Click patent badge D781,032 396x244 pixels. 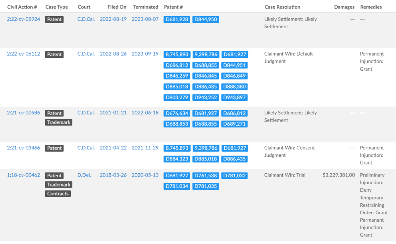234,175
